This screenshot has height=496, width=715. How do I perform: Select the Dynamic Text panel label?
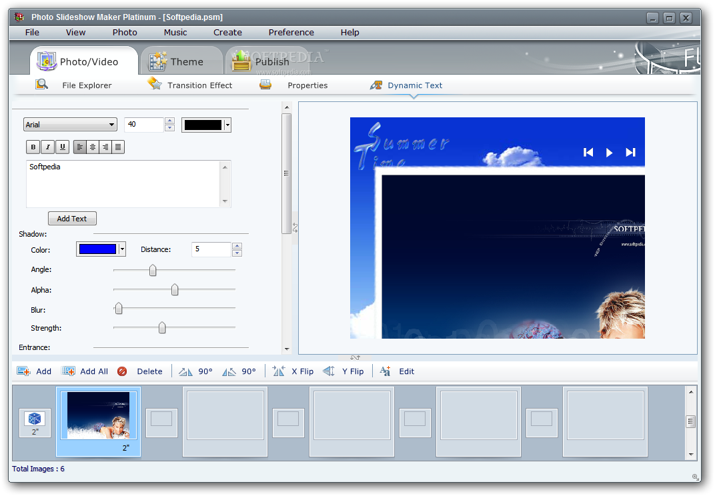[x=415, y=85]
